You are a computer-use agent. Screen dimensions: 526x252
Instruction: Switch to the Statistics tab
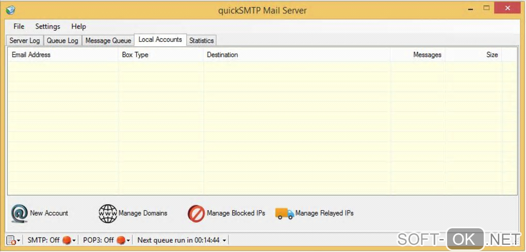201,40
